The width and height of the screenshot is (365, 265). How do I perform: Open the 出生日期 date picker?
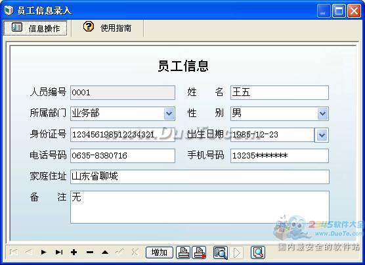click(322, 135)
